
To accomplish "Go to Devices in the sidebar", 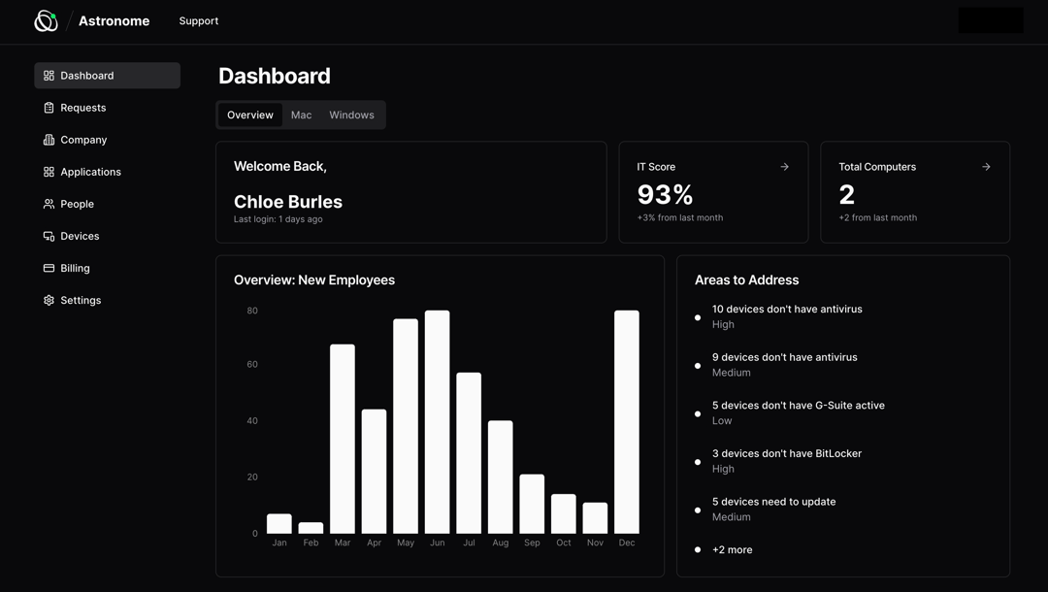I will [x=107, y=236].
